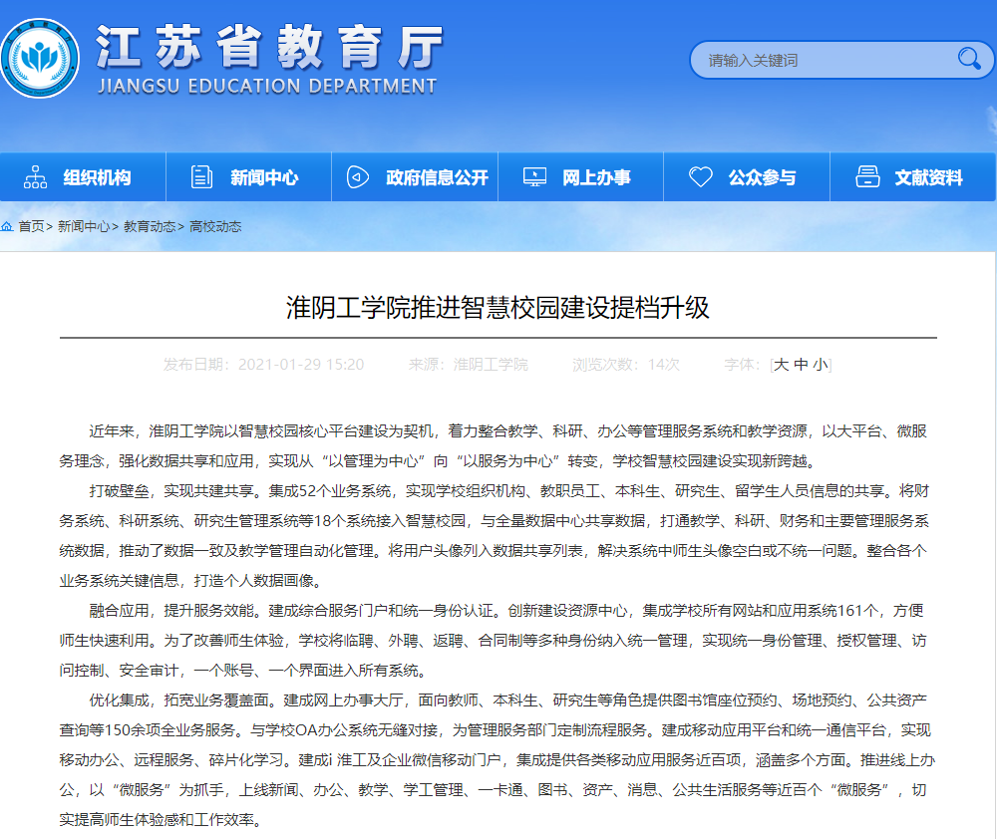This screenshot has height=839, width=997.
Task: Click the 文献资料 printer icon
Action: coord(868,176)
